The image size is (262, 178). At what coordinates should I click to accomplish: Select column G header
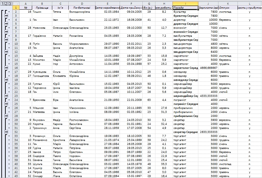[x=149, y=4]
